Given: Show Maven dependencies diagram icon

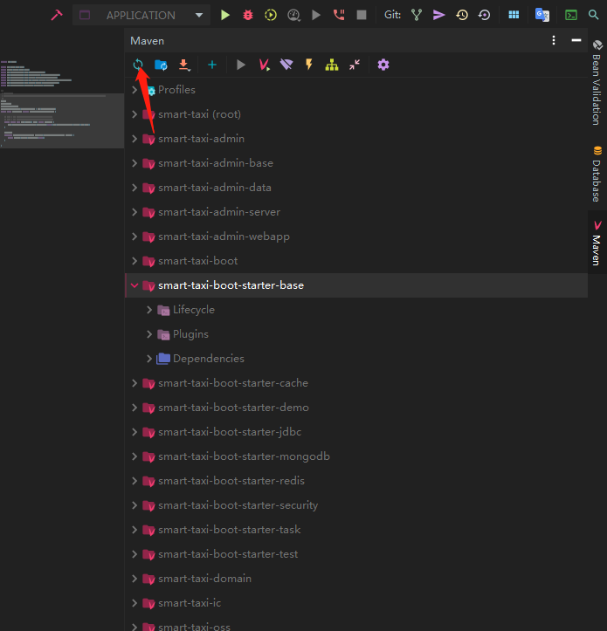Looking at the screenshot, I should (332, 65).
